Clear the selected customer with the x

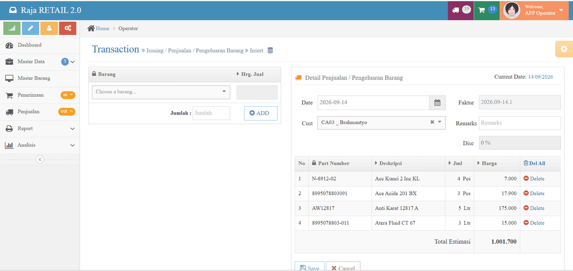[x=432, y=122]
